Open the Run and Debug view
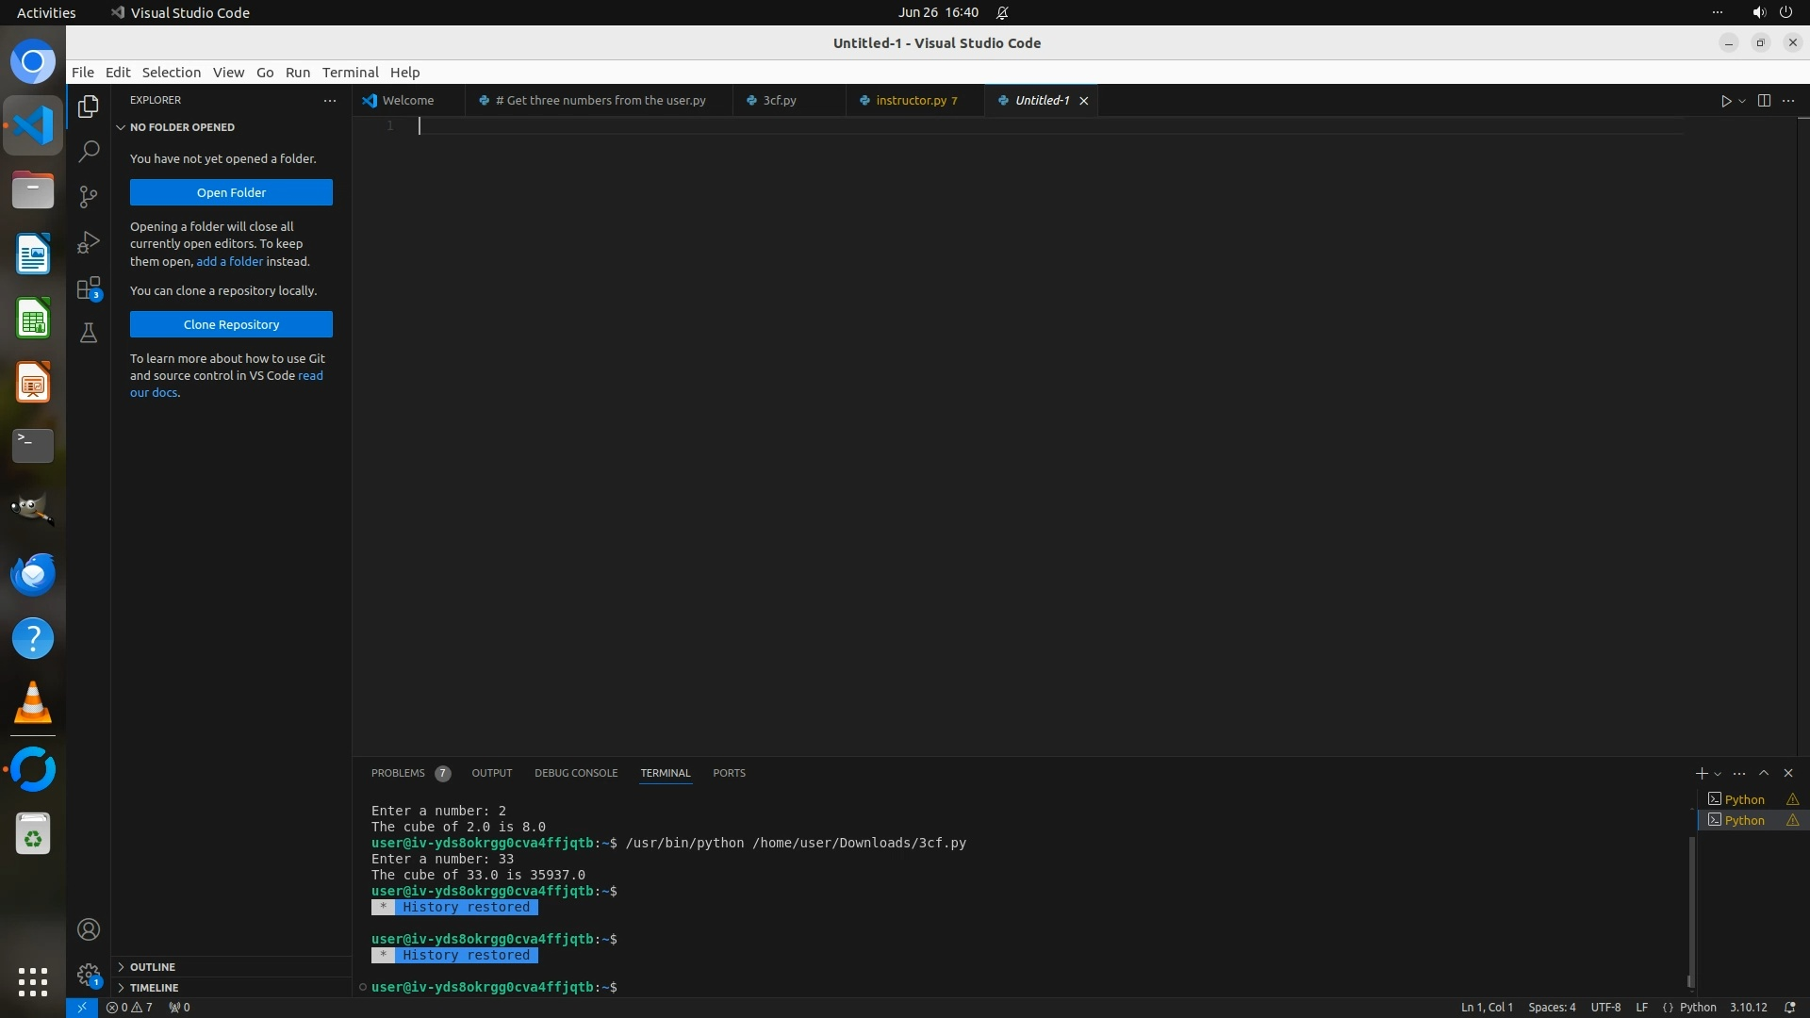The width and height of the screenshot is (1810, 1018). coord(89,242)
